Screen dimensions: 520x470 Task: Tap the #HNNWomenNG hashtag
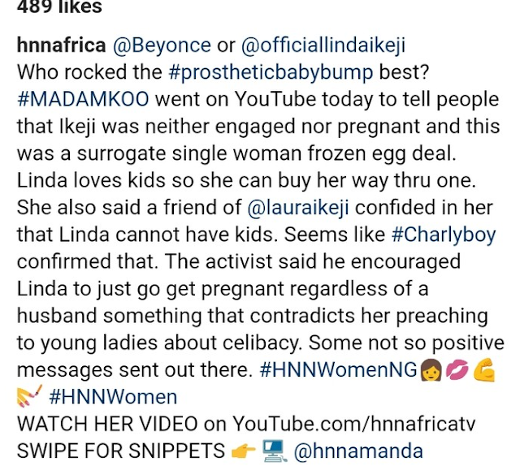pos(339,370)
